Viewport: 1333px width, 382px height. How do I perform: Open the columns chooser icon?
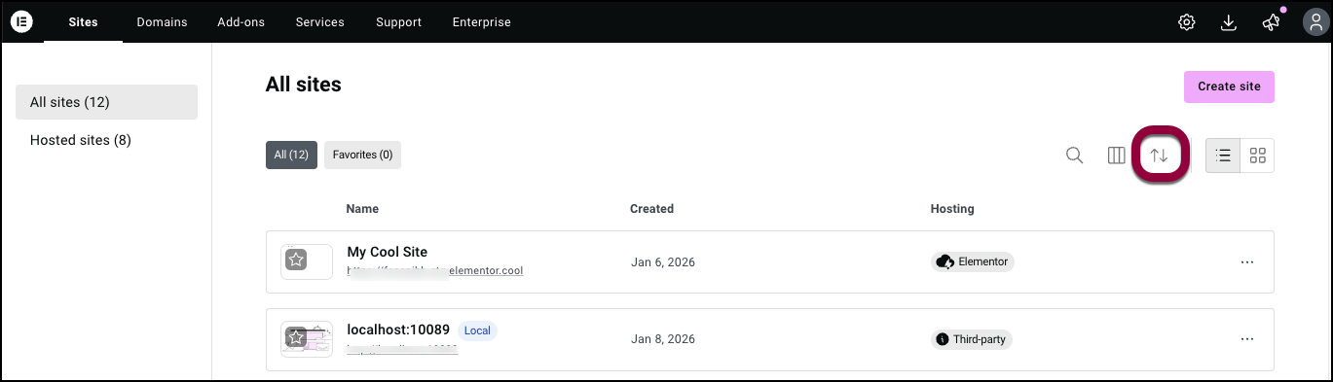1117,156
